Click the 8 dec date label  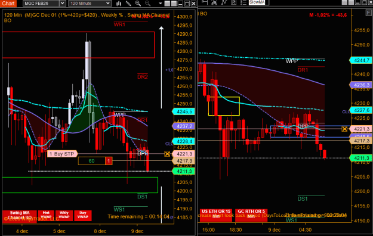100,231
